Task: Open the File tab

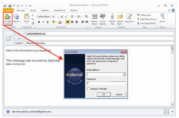Action: pos(8,10)
